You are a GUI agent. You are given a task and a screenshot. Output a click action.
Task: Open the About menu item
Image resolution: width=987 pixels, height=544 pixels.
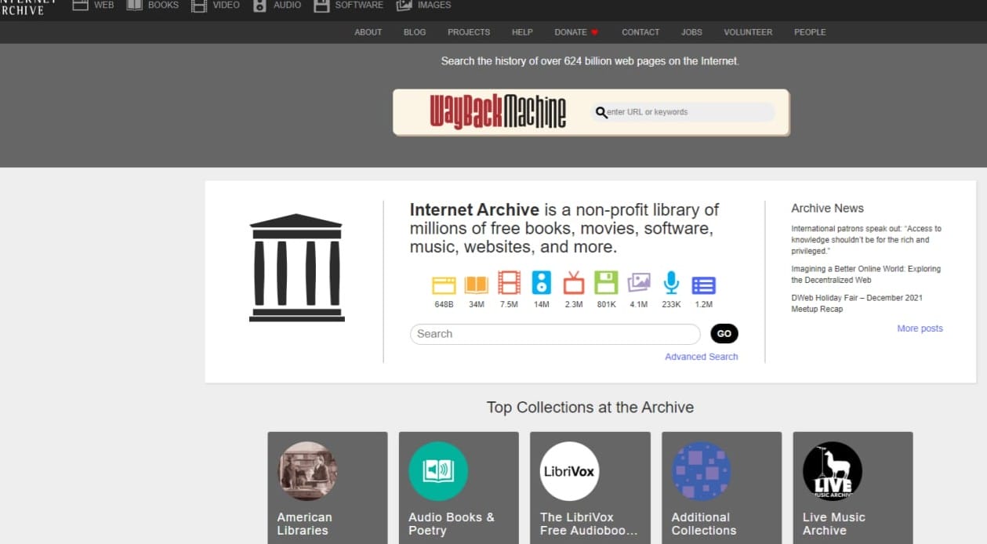(368, 32)
